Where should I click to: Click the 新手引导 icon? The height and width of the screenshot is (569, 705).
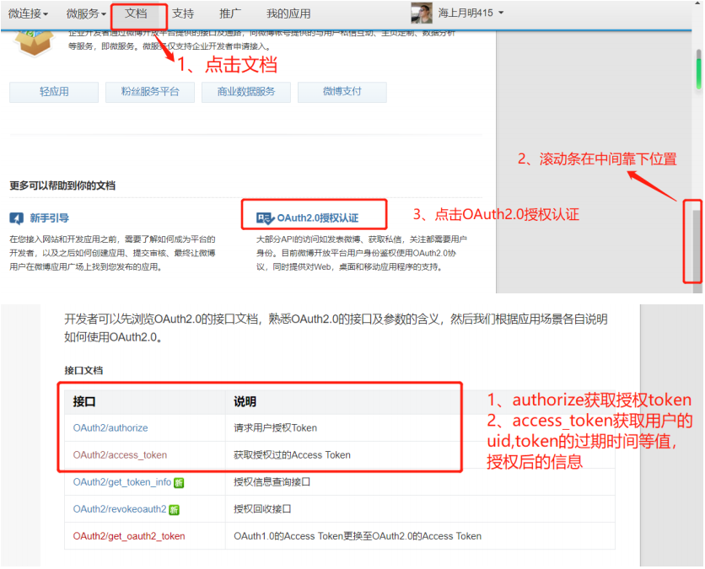[x=17, y=218]
